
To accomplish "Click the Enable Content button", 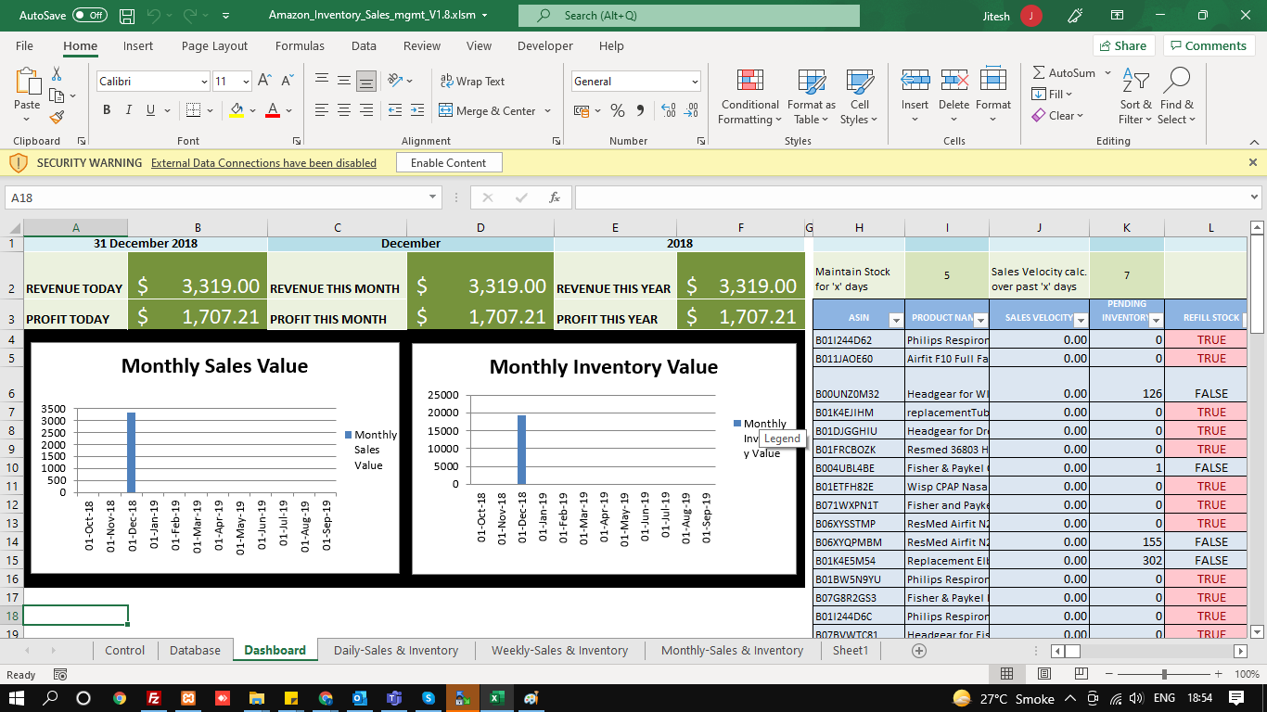I will pos(448,163).
